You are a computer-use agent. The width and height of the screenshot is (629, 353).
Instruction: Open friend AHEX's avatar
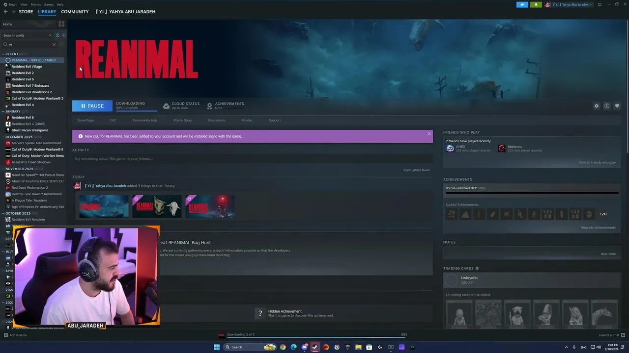[450, 149]
